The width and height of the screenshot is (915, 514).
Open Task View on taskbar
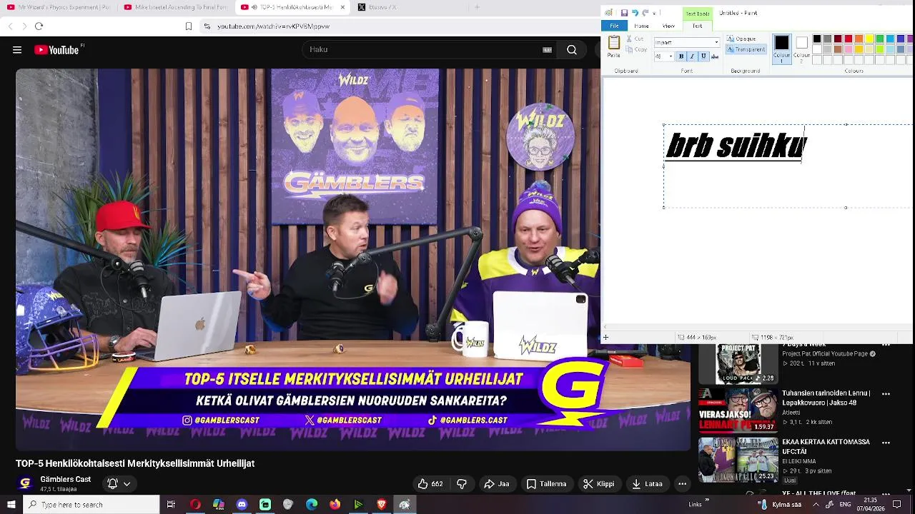pos(171,505)
